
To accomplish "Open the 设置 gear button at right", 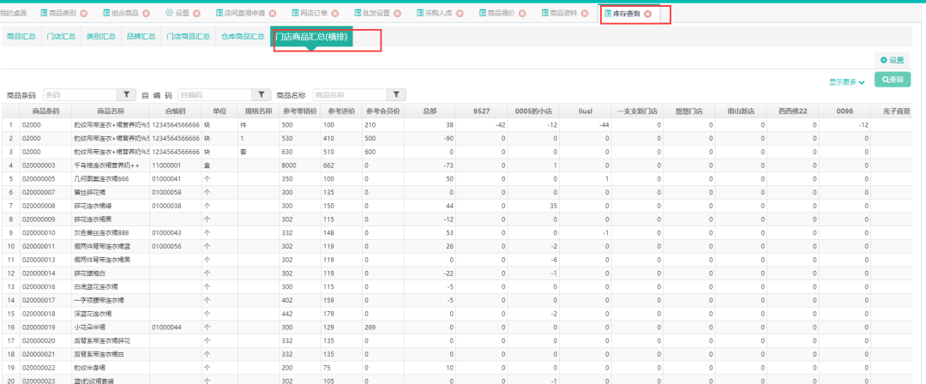I will click(892, 60).
